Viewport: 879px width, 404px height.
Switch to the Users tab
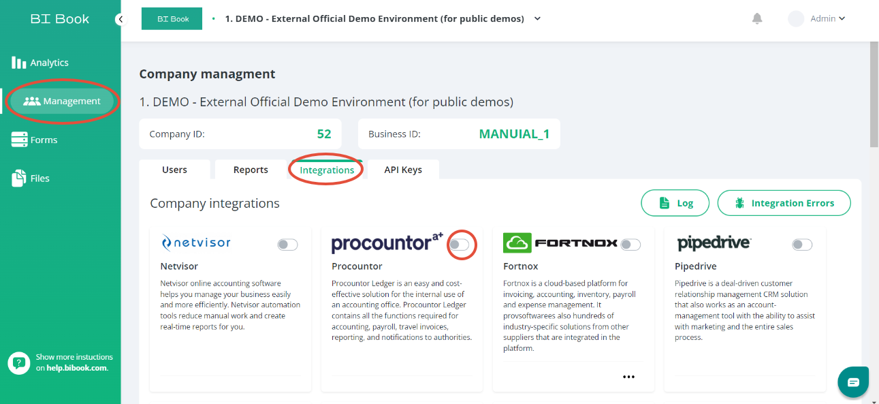click(174, 170)
